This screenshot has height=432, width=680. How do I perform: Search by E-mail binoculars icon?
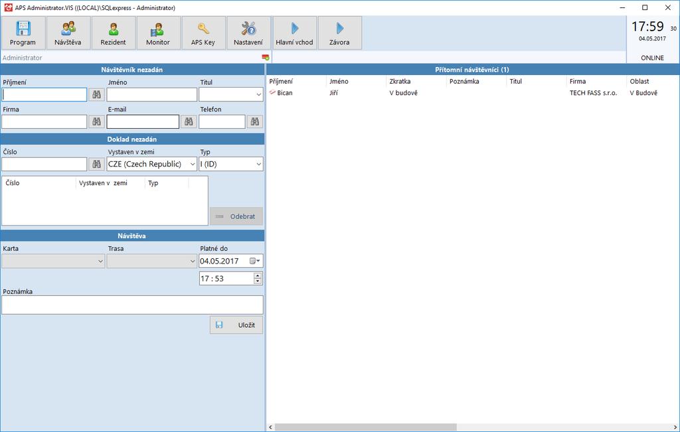189,121
